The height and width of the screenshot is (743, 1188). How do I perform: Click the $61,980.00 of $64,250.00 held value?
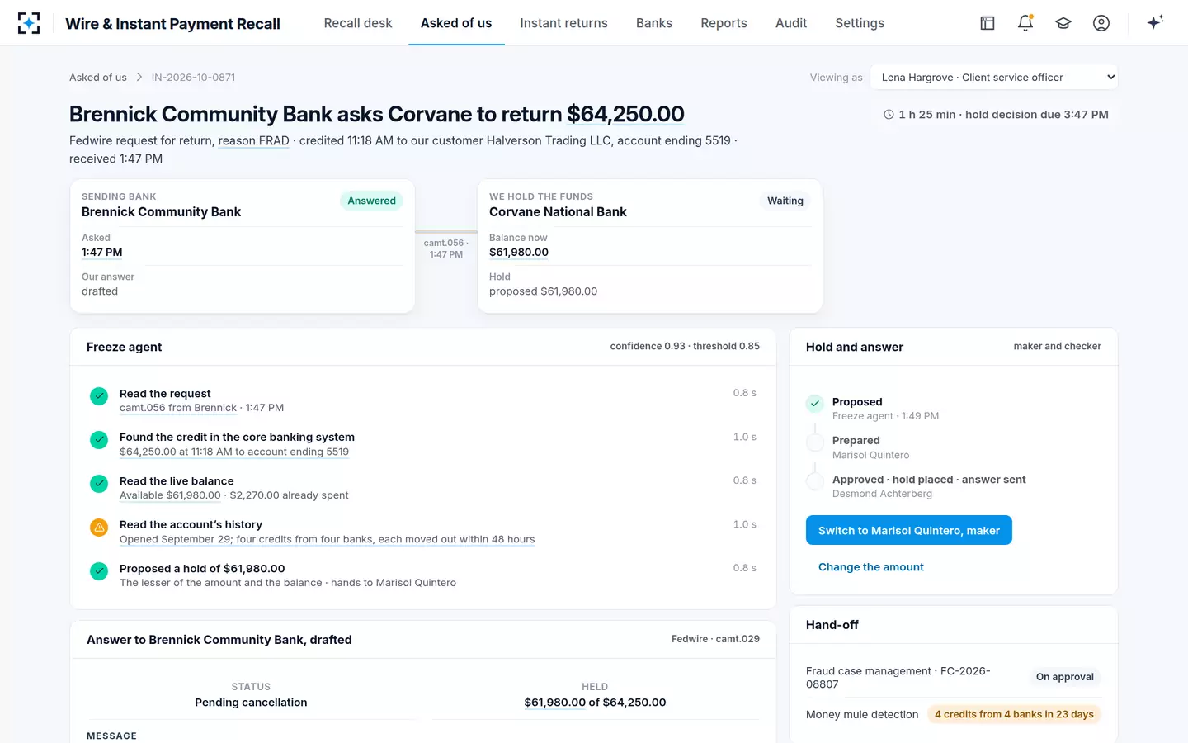click(x=595, y=703)
